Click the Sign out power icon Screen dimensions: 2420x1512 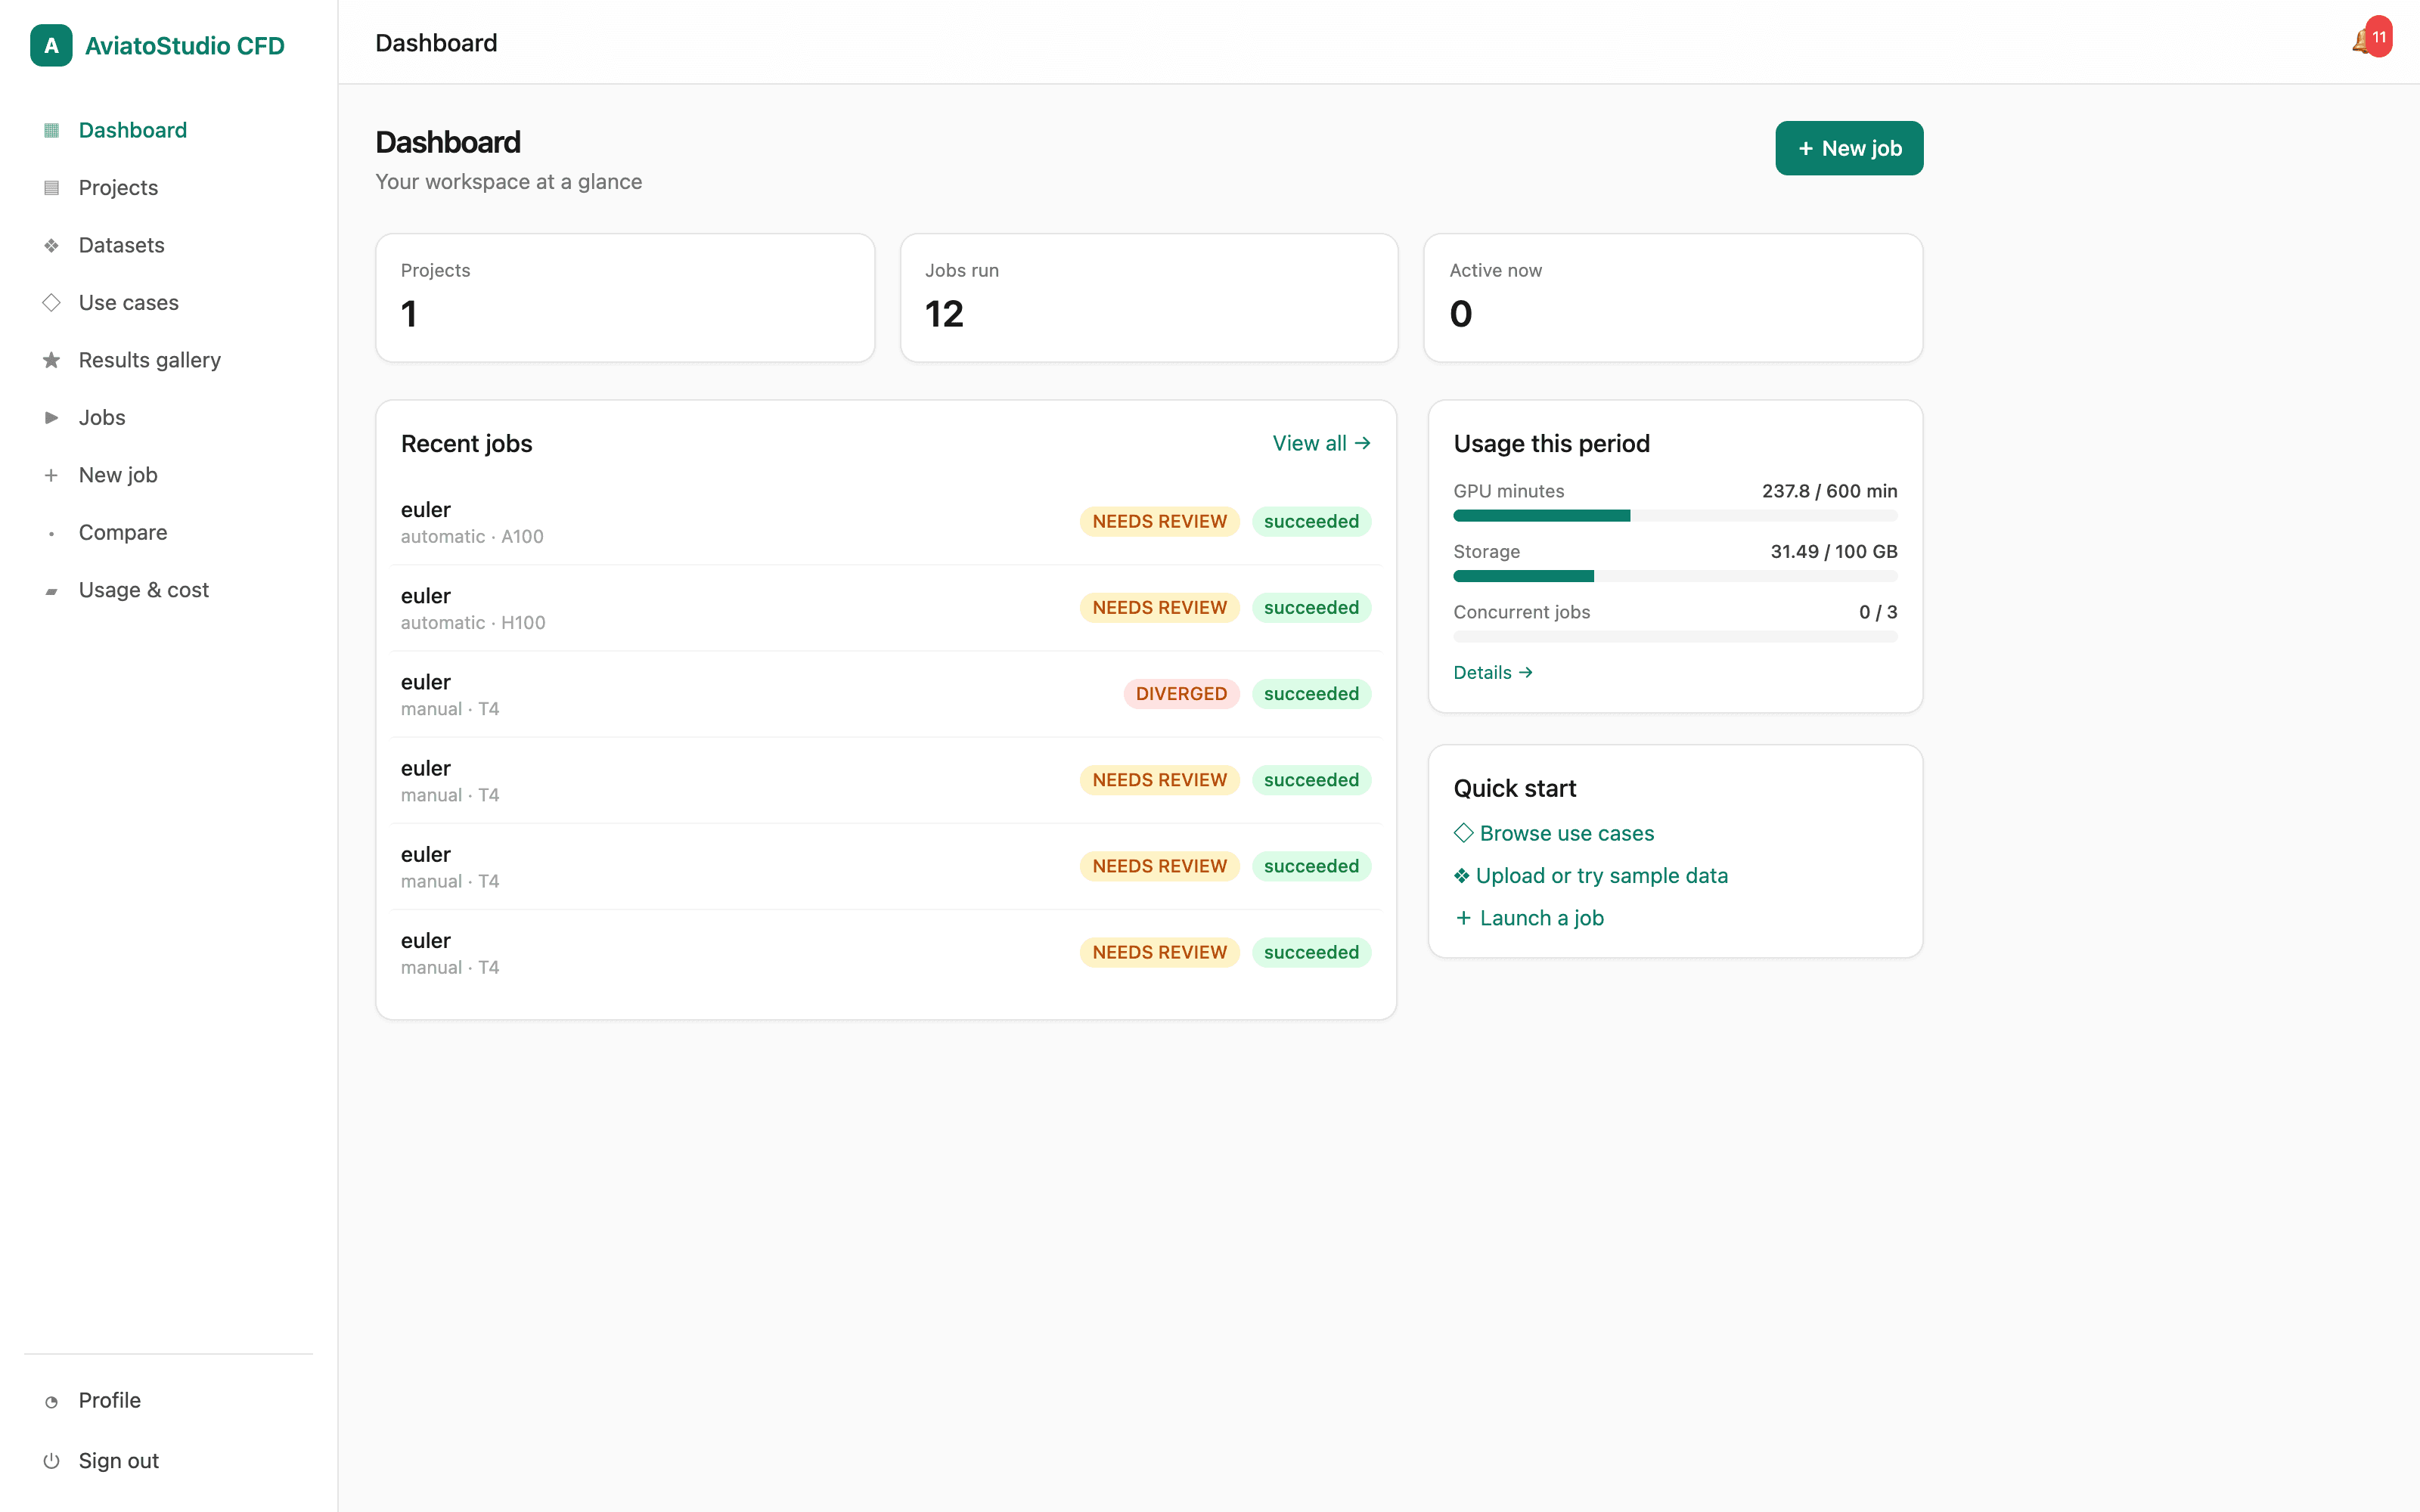pos(51,1461)
